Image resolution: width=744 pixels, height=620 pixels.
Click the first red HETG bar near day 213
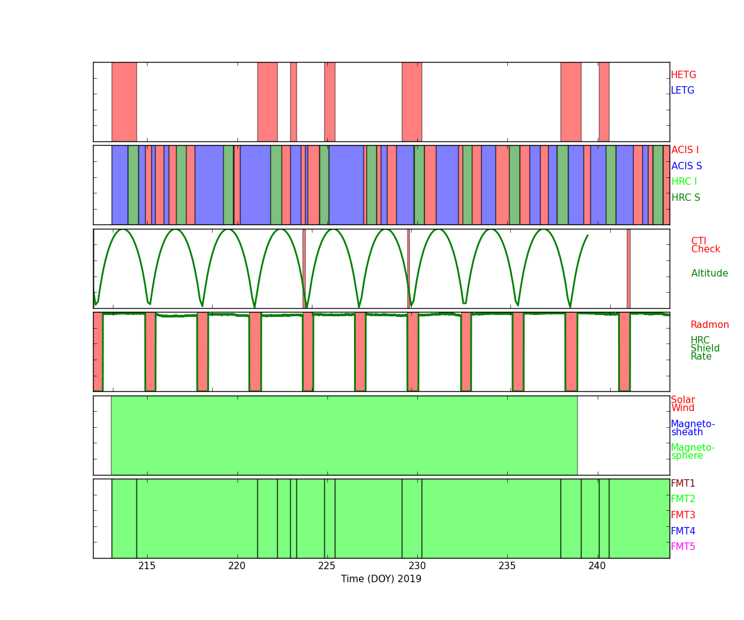(124, 102)
